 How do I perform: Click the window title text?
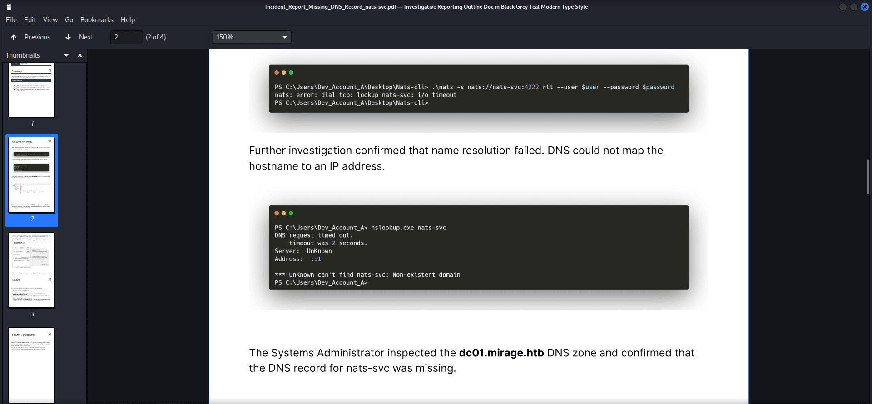click(426, 7)
